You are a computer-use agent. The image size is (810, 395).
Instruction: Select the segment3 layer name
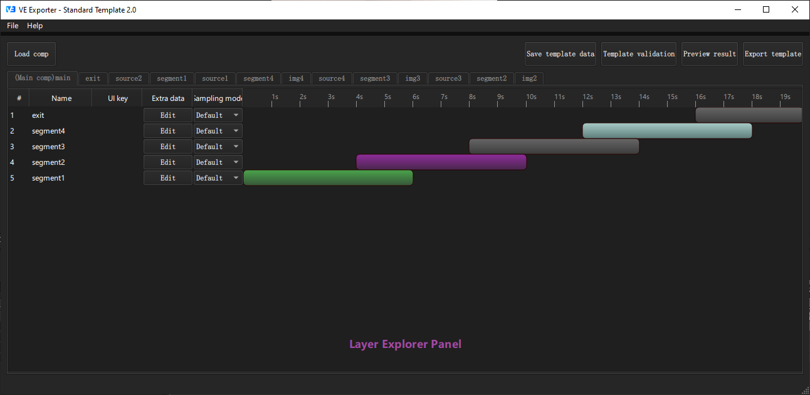(48, 147)
